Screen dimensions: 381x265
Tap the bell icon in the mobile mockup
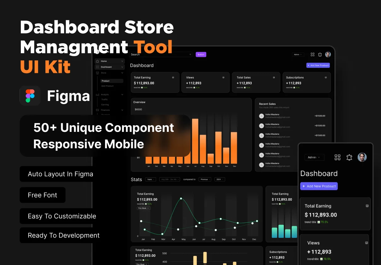(349, 157)
